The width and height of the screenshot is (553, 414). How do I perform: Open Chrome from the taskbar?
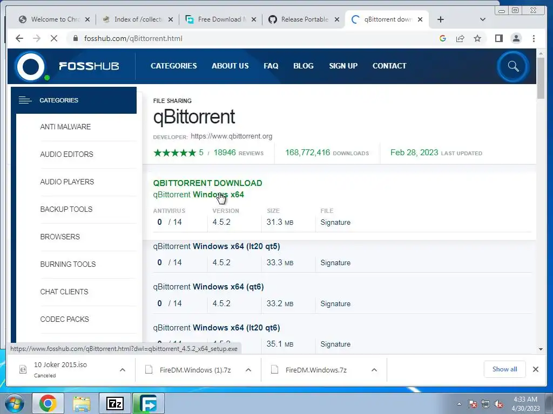point(48,403)
